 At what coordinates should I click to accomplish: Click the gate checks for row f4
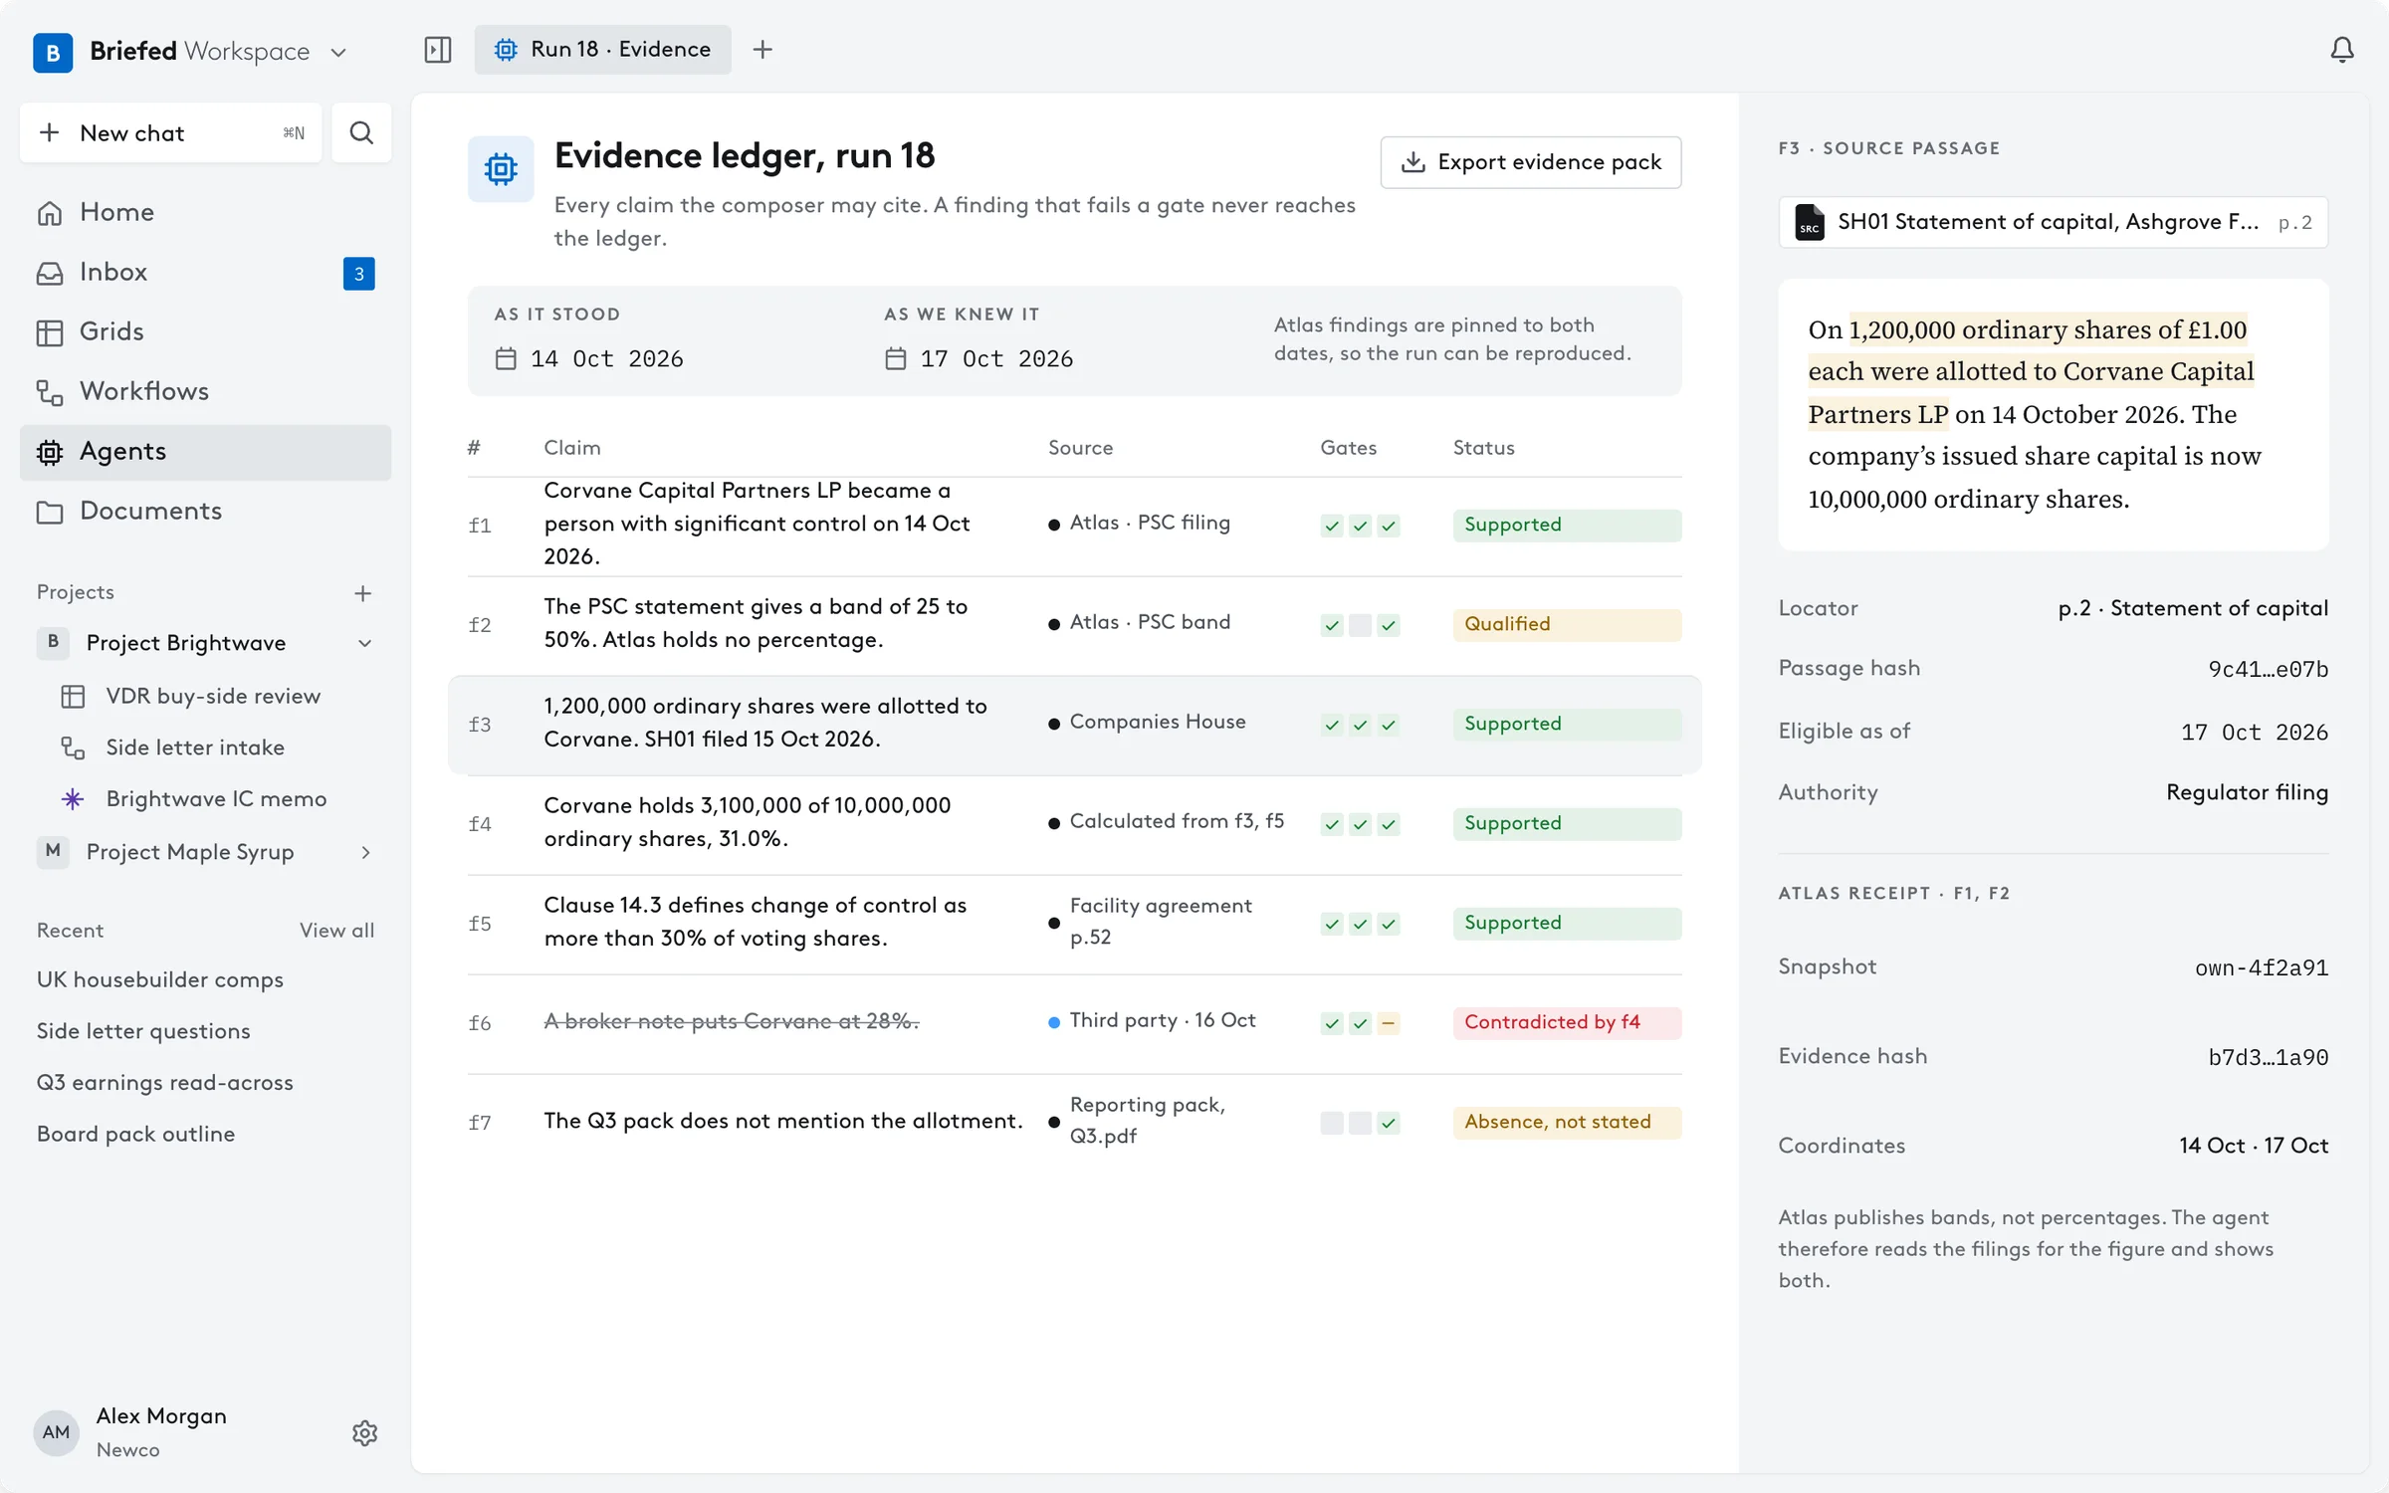[1360, 824]
